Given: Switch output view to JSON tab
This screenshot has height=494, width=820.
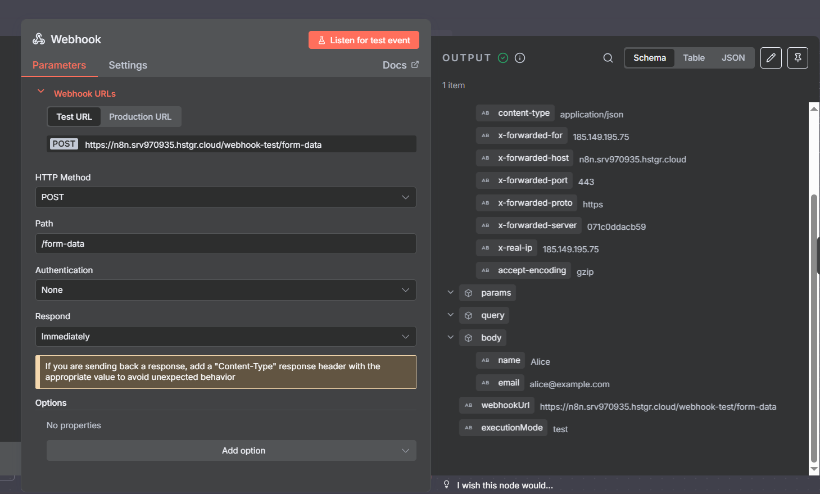Looking at the screenshot, I should click(x=733, y=58).
